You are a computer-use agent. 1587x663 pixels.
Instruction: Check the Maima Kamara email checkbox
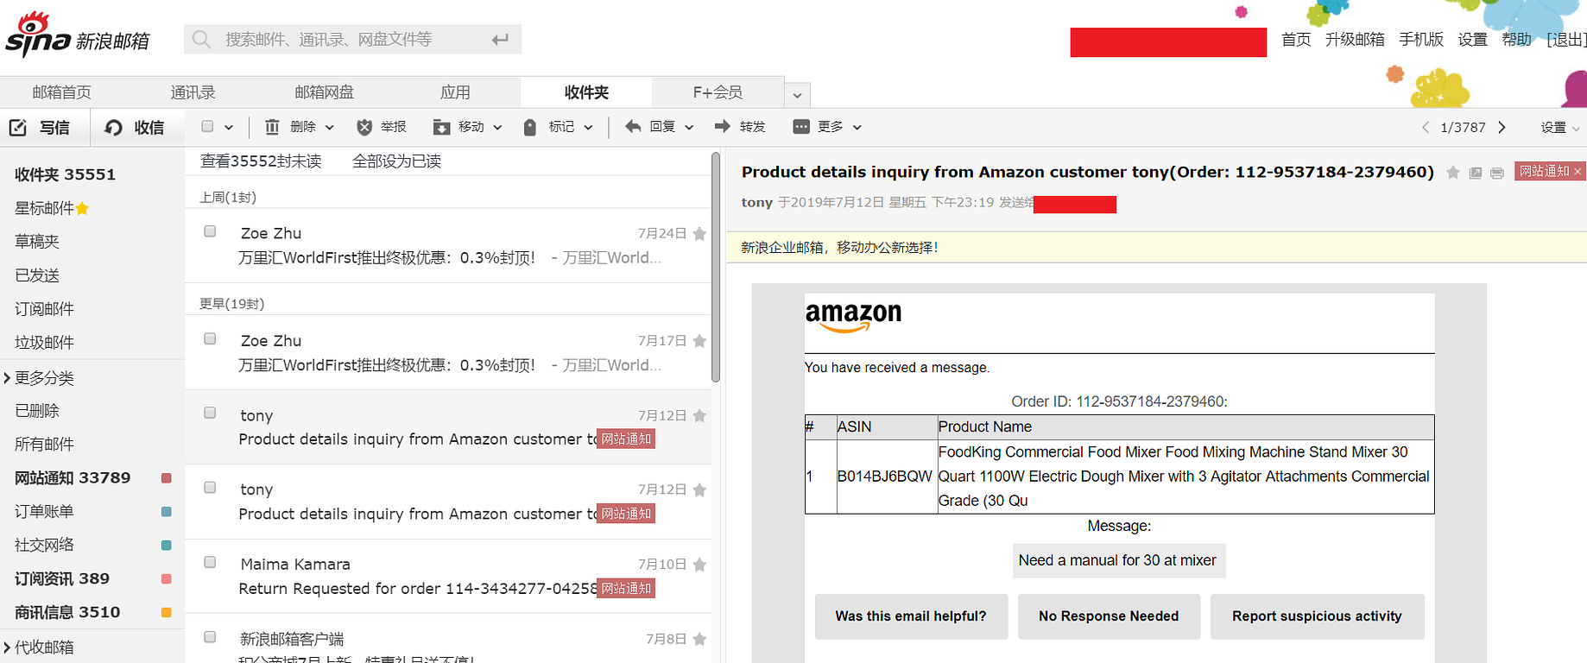210,562
